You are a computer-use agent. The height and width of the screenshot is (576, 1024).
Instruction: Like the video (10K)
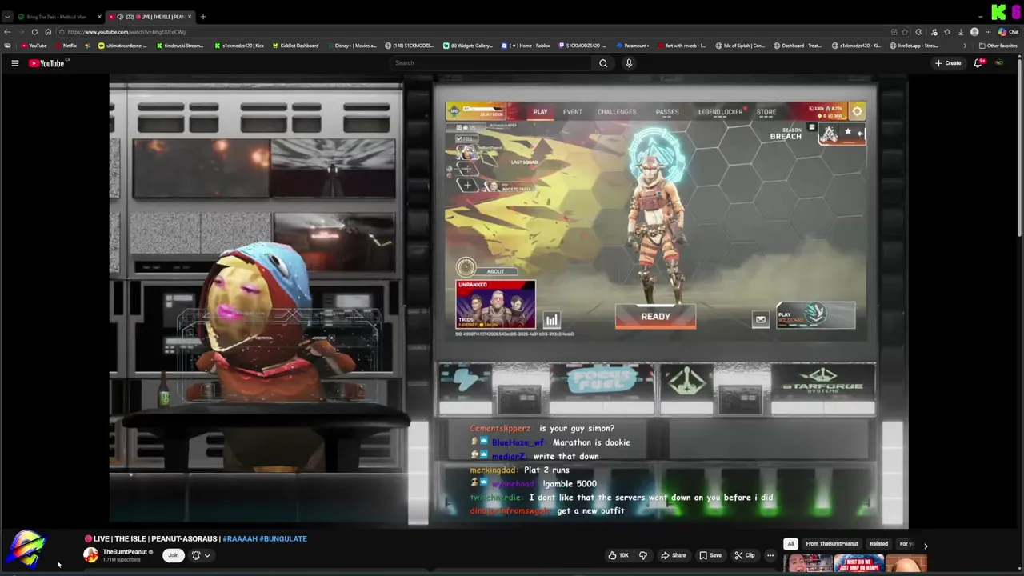618,555
